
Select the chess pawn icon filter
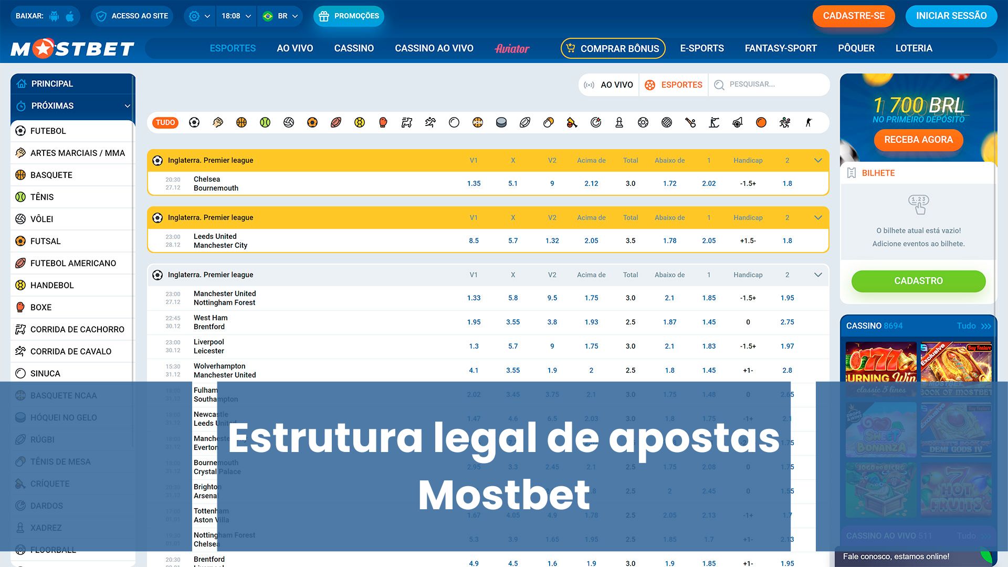point(619,122)
